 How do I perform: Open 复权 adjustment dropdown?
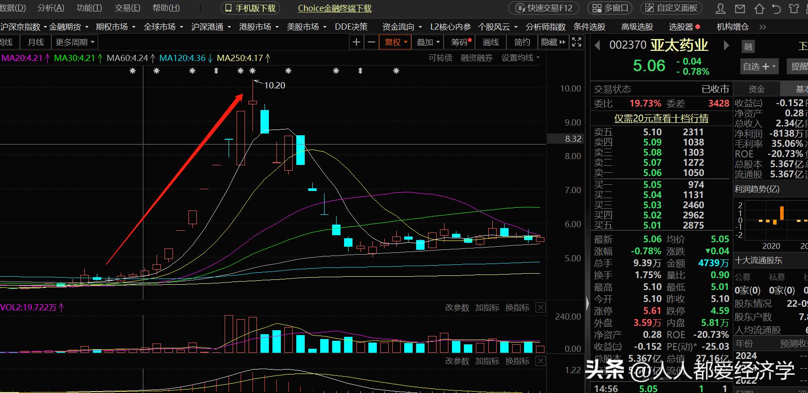point(395,42)
